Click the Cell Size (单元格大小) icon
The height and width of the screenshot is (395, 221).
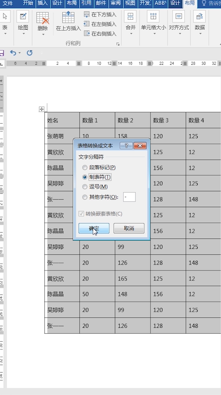(153, 17)
